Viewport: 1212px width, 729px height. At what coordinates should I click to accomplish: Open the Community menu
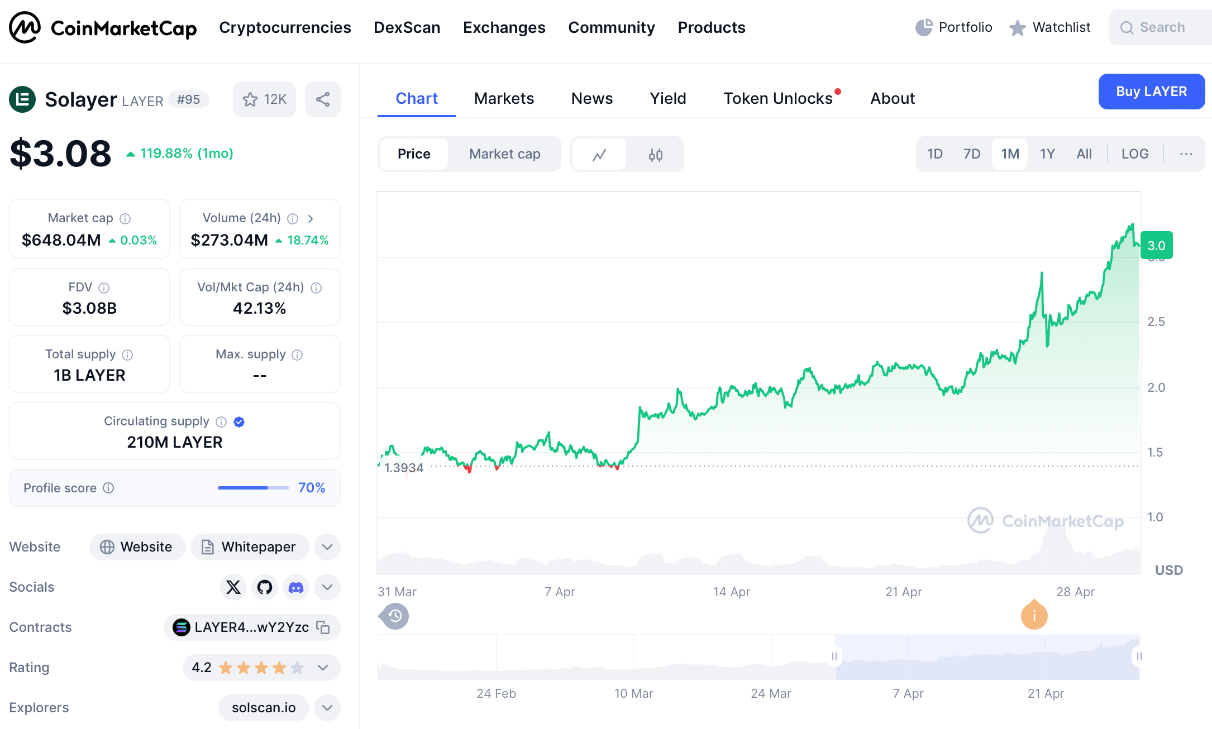click(x=612, y=27)
